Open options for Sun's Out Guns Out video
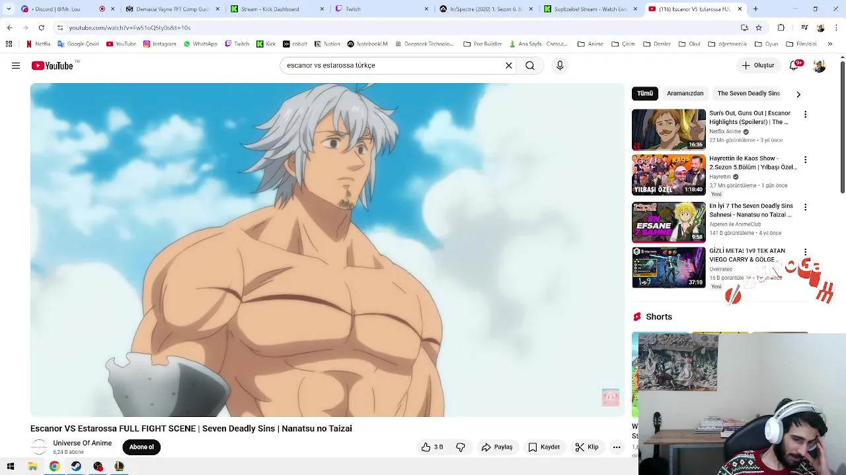The image size is (846, 475). tap(805, 115)
